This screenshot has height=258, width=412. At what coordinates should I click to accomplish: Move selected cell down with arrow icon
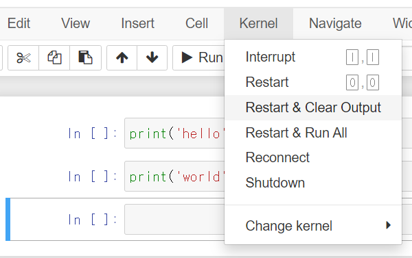pos(152,57)
